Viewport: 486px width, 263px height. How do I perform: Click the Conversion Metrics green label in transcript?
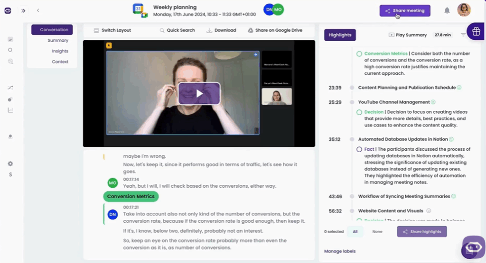131,197
